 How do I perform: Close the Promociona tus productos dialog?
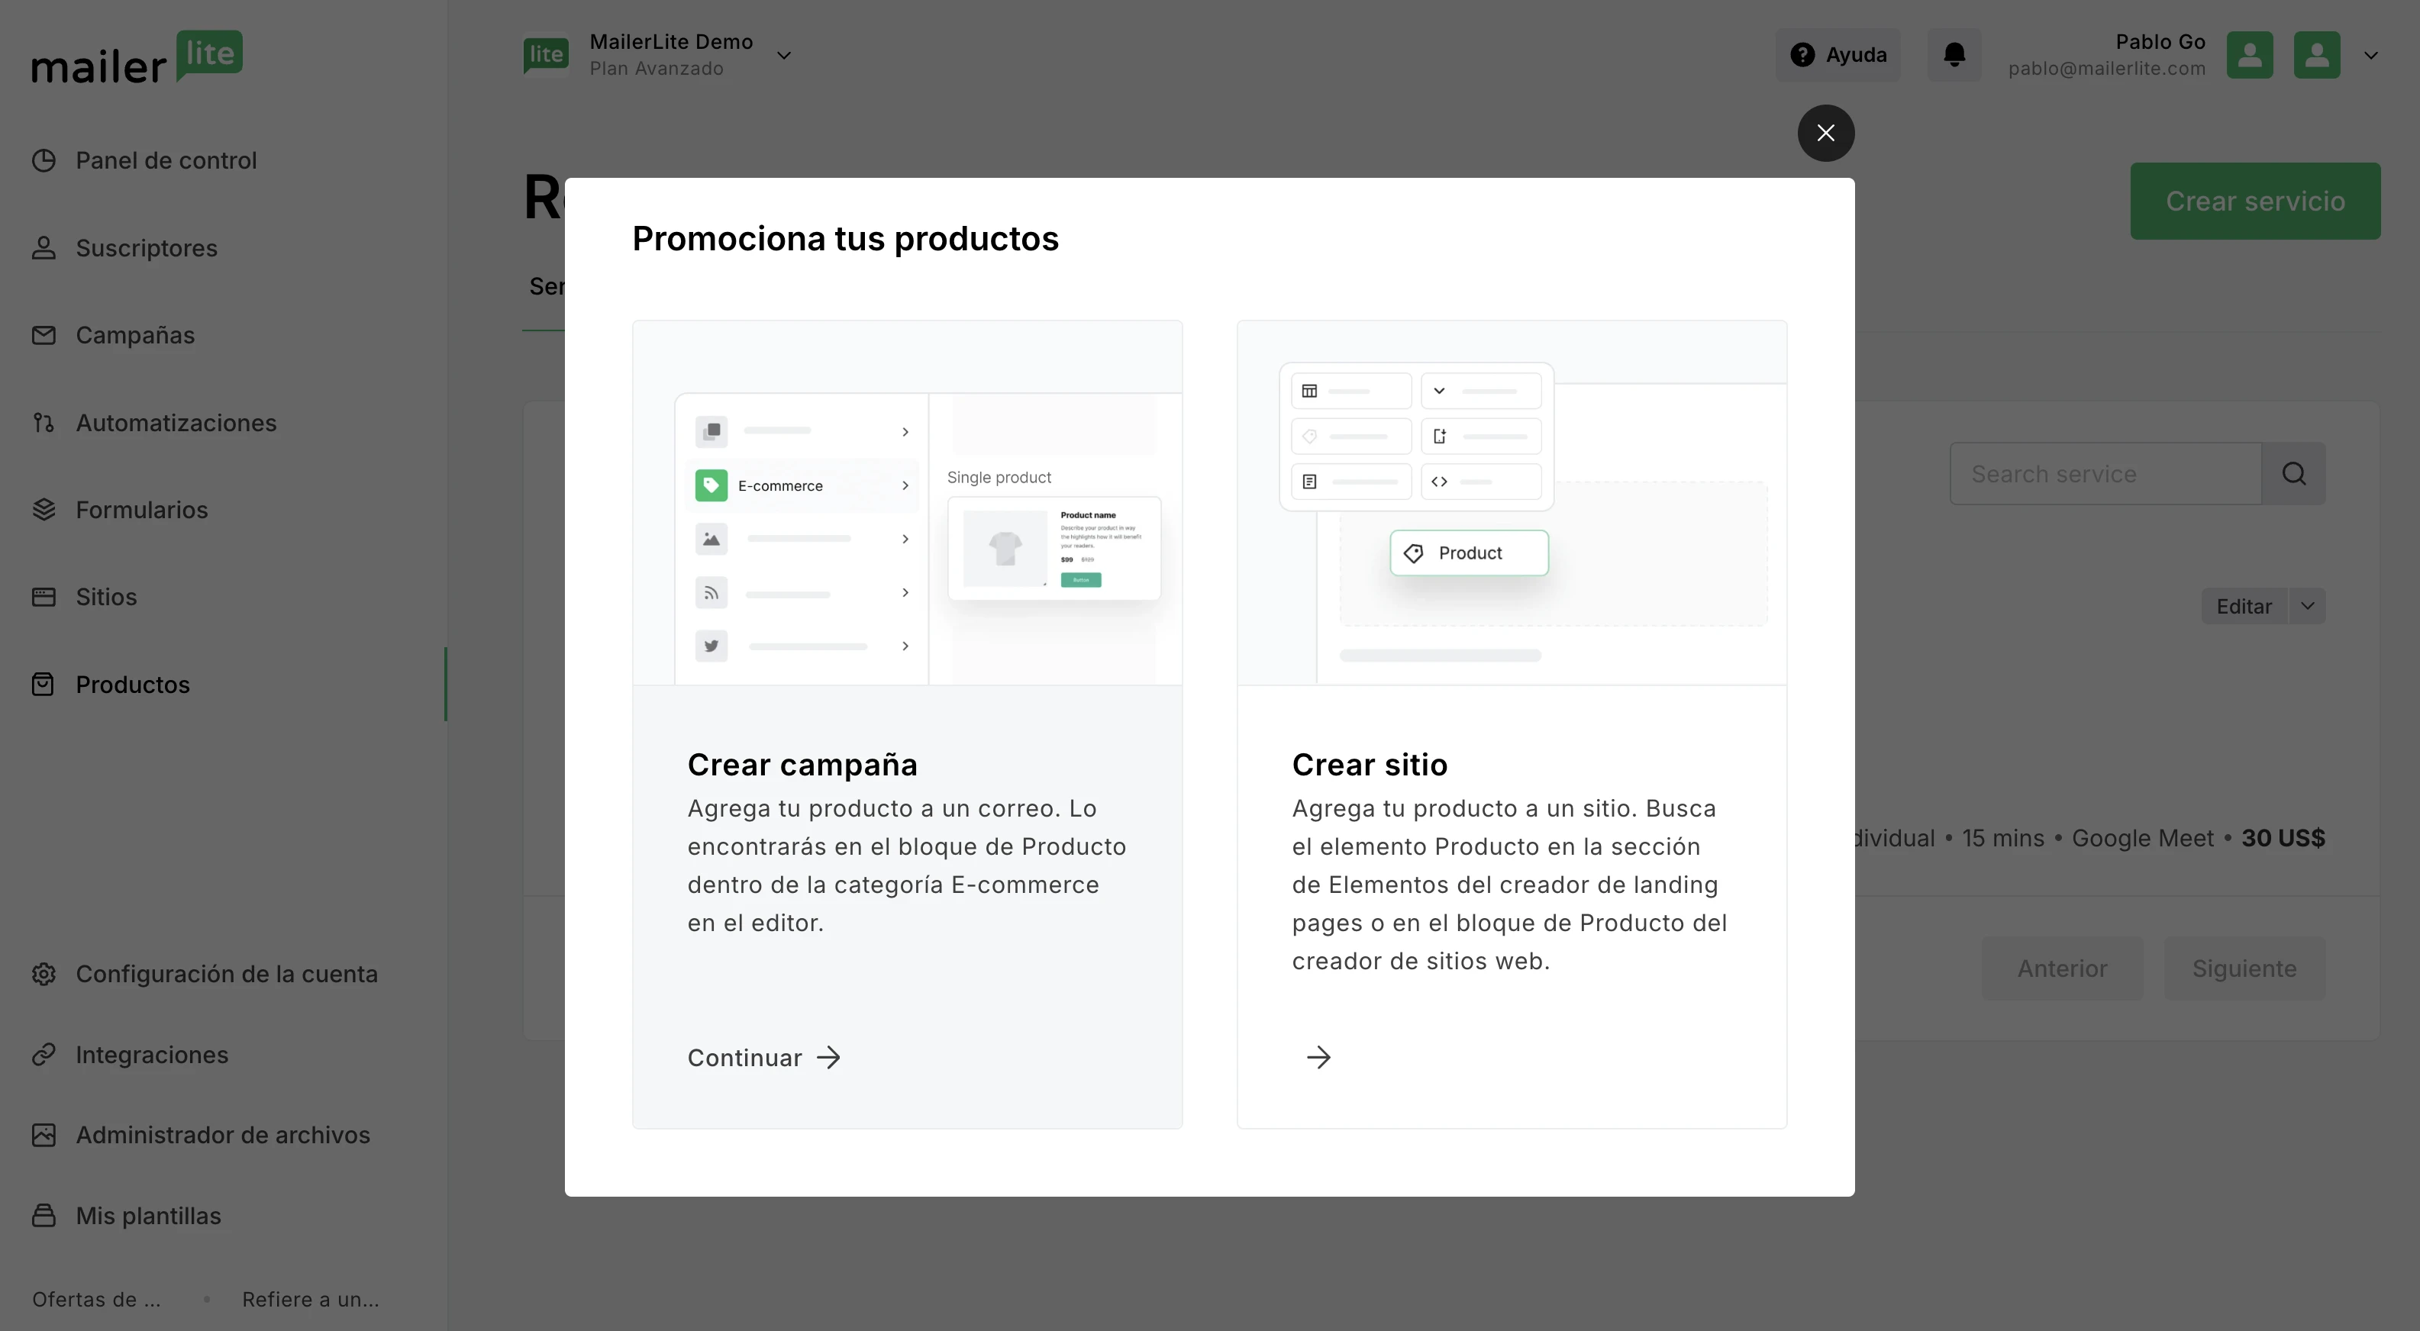tap(1825, 134)
